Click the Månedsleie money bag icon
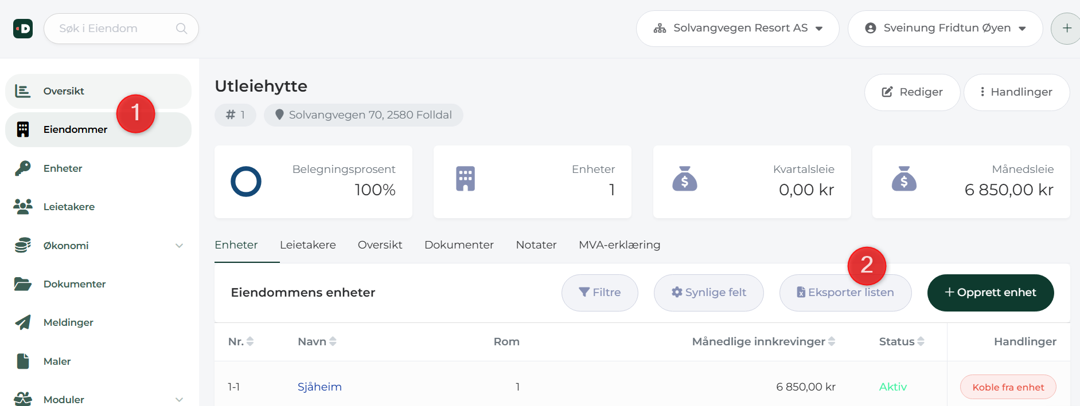 point(904,179)
